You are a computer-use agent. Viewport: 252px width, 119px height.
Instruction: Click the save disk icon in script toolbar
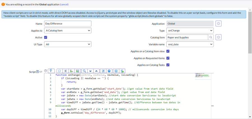coord(116,71)
